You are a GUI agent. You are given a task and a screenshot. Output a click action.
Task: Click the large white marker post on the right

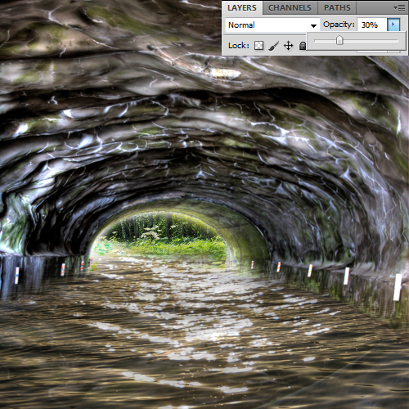click(x=398, y=287)
